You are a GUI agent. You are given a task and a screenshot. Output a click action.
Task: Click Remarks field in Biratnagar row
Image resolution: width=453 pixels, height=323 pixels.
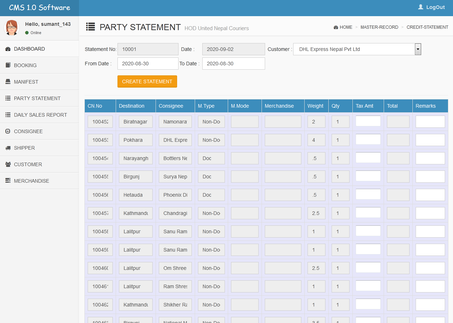click(430, 122)
